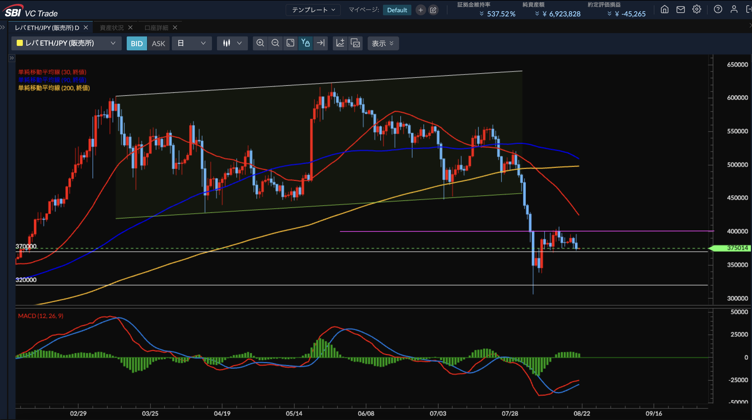This screenshot has height=420, width=752.
Task: Expand 純資産額 details chevron
Action: pyautogui.click(x=537, y=14)
